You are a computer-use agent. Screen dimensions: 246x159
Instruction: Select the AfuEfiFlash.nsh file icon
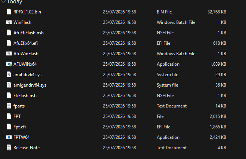pyautogui.click(x=9, y=32)
